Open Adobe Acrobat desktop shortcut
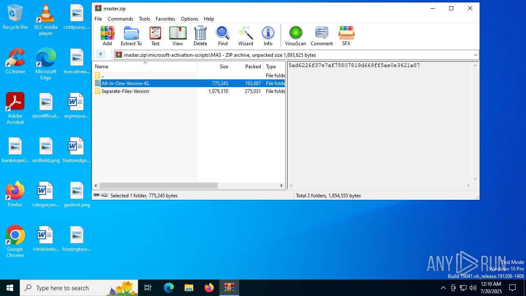 tap(15, 109)
